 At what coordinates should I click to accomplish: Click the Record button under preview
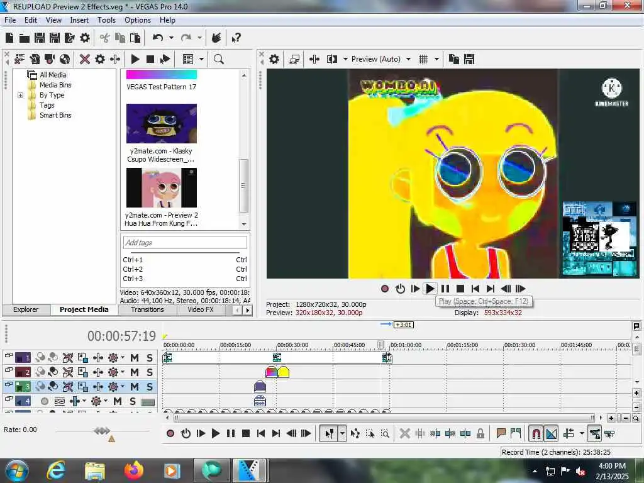click(385, 289)
